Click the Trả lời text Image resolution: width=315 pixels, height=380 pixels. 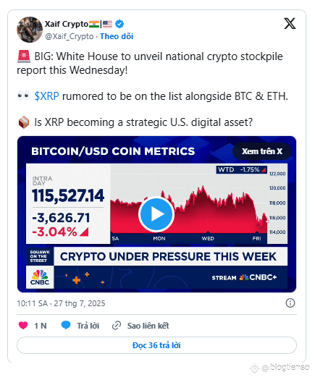point(88,326)
